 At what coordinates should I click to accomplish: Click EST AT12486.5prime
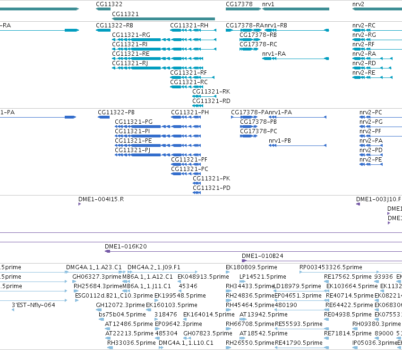(128, 324)
